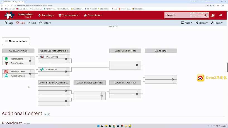Click the LGD Gaming logo

coord(42,56)
